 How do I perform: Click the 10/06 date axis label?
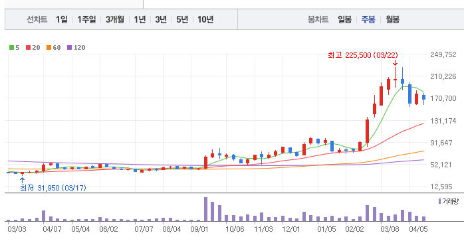point(235,229)
